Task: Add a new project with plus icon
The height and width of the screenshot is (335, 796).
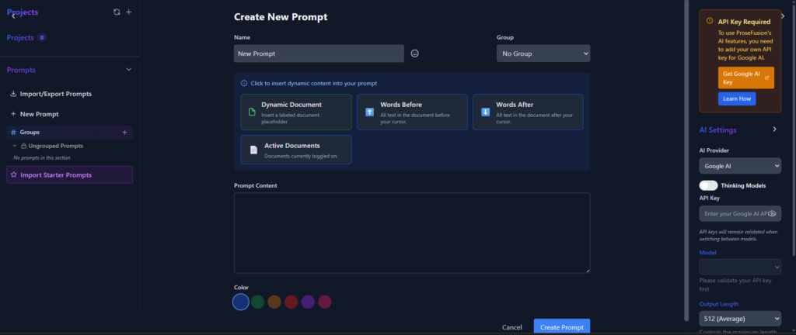Action: (128, 12)
